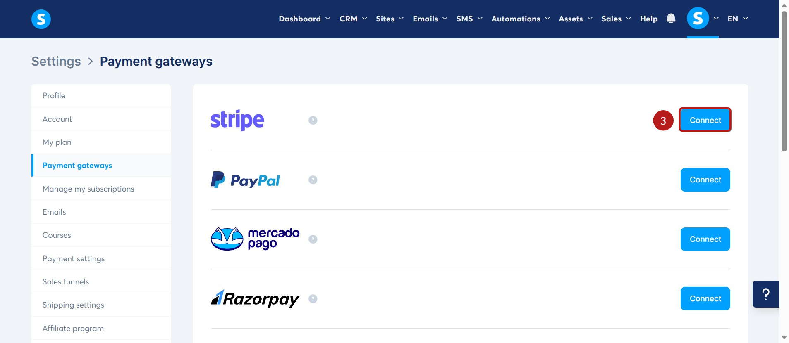Click the PayPal logo
The width and height of the screenshot is (789, 343).
point(245,180)
